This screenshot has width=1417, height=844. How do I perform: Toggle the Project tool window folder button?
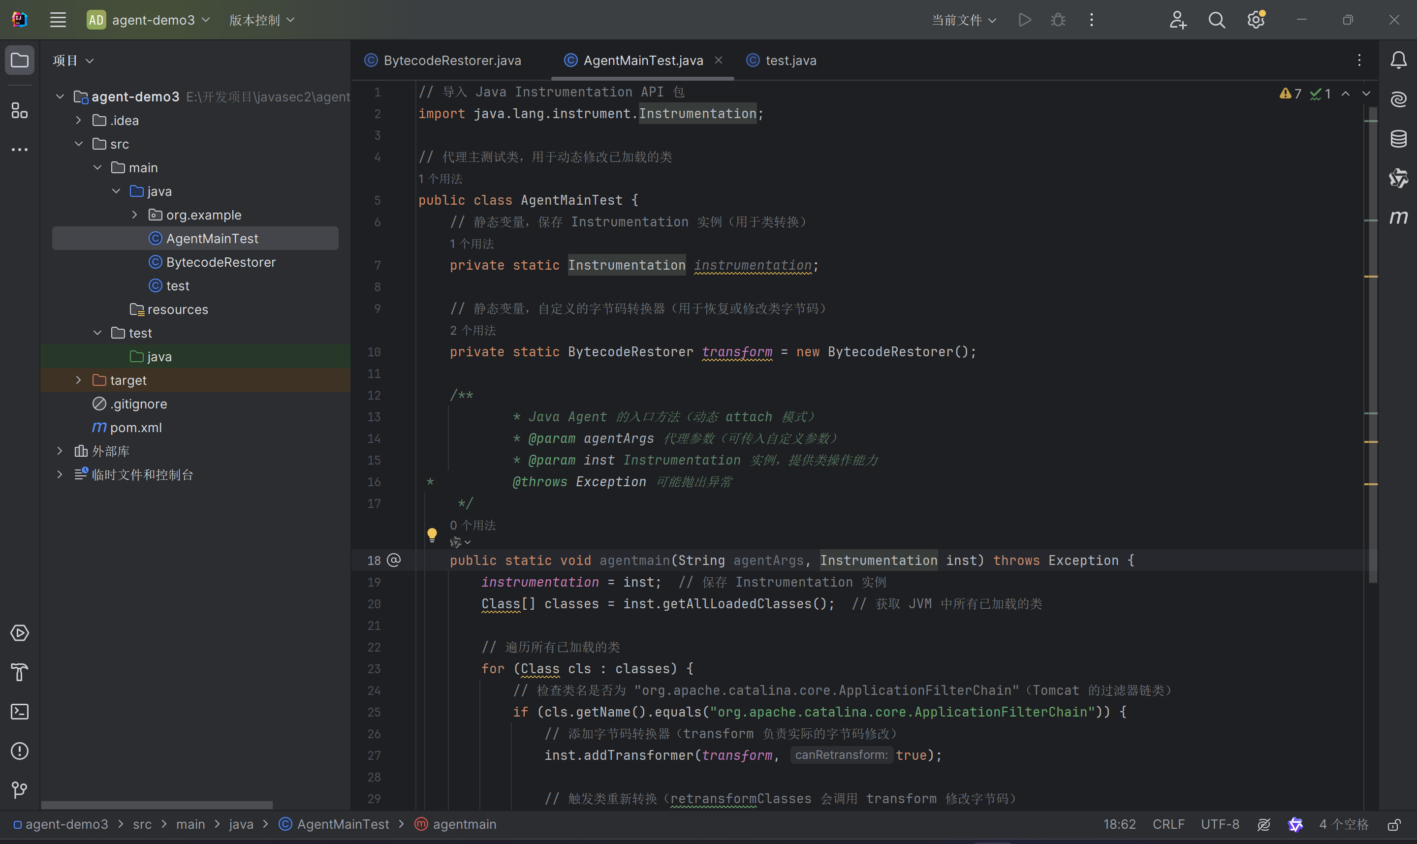19,60
